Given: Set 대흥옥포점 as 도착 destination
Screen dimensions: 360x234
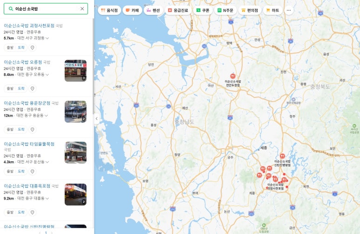Looking at the screenshot, I should pos(21,212).
